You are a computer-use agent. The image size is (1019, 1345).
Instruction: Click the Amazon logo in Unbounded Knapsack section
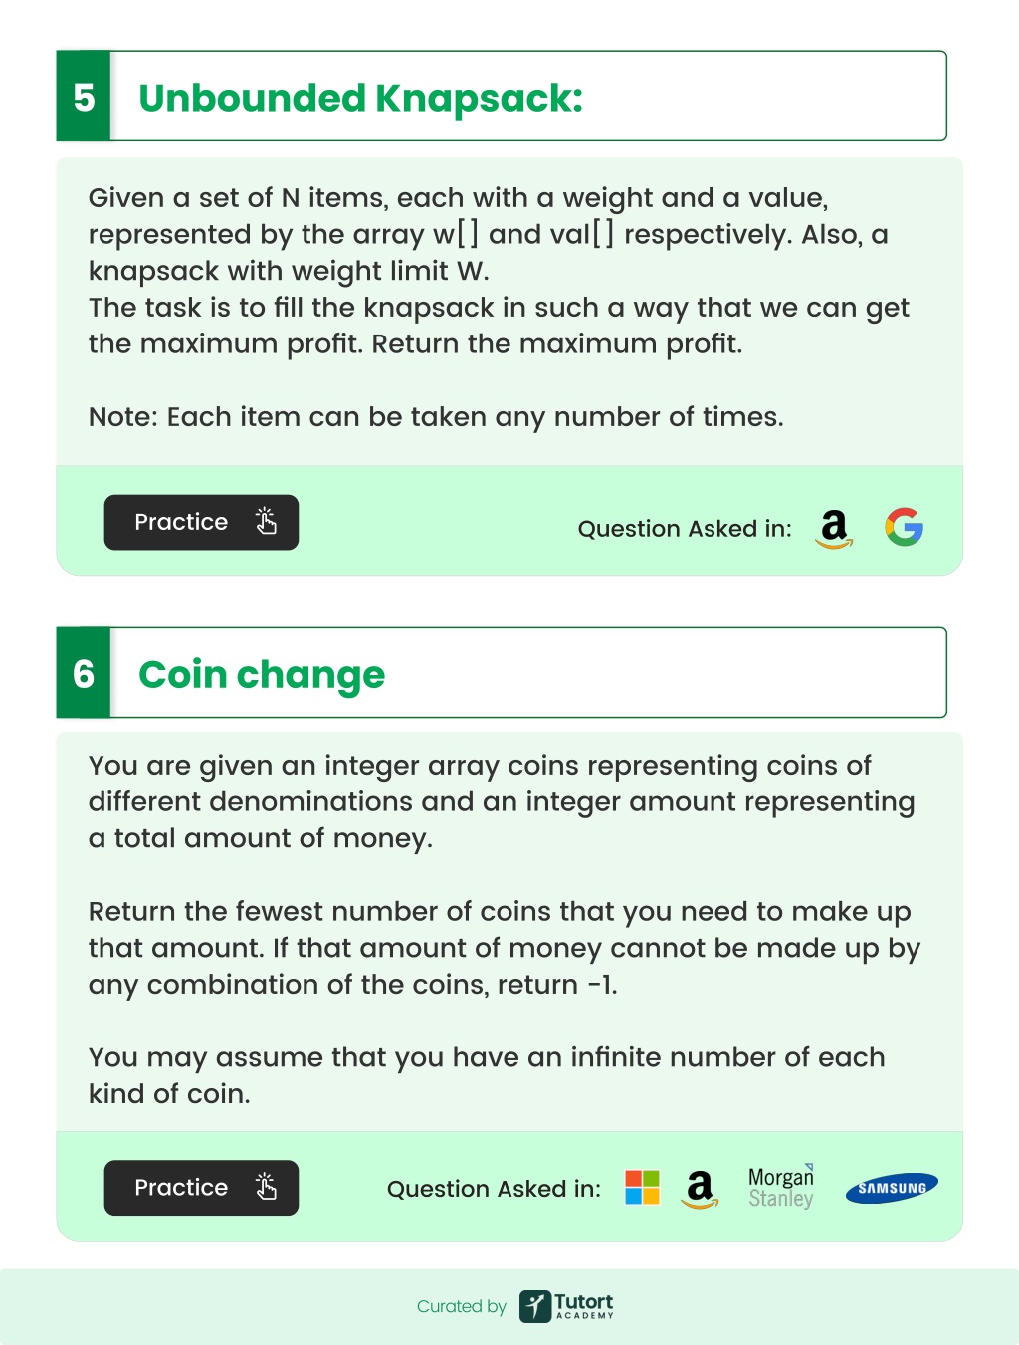pos(834,529)
